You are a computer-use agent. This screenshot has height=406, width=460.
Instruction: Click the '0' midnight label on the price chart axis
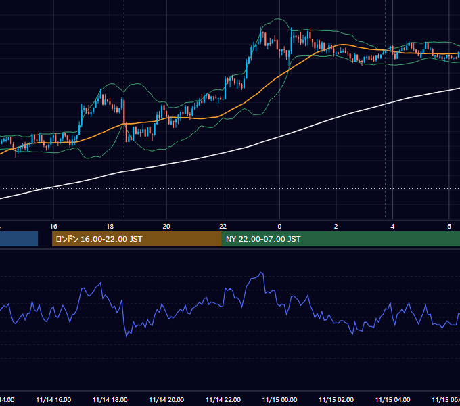point(279,227)
